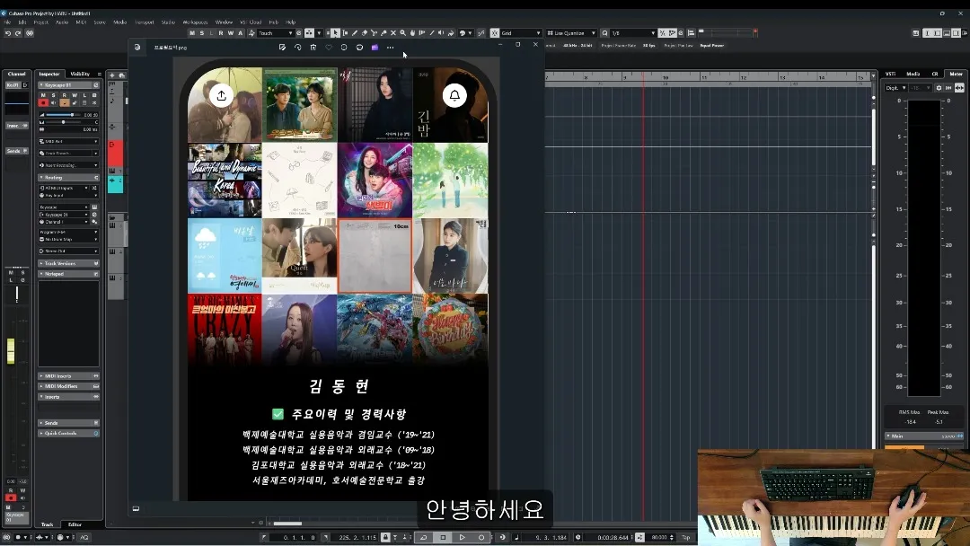Open the Search magnifier in Cubase toolbar
Viewport: 970px width, 546px height.
[604, 32]
